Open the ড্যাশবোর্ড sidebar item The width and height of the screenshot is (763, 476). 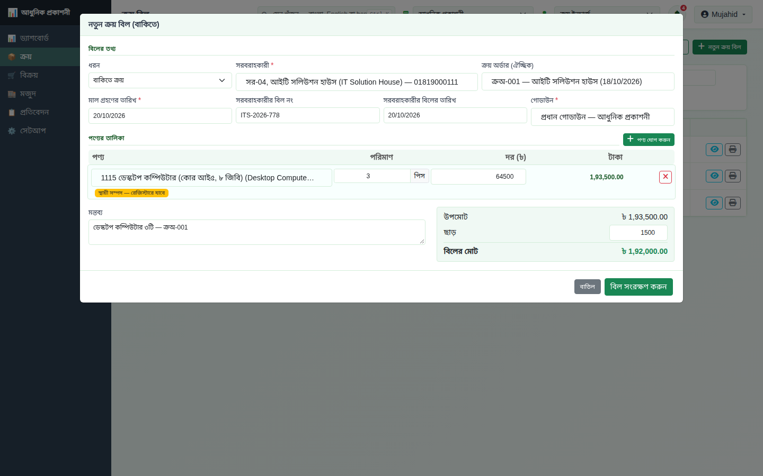click(56, 38)
